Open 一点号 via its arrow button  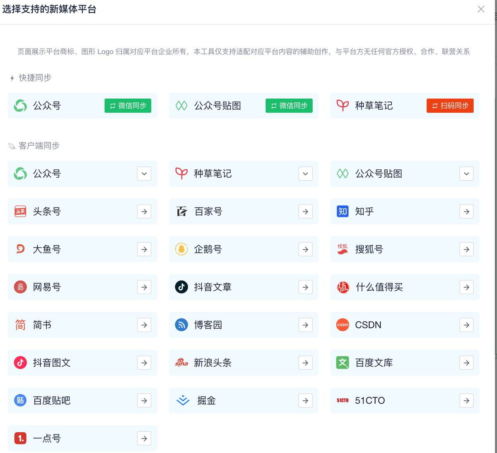tap(144, 438)
